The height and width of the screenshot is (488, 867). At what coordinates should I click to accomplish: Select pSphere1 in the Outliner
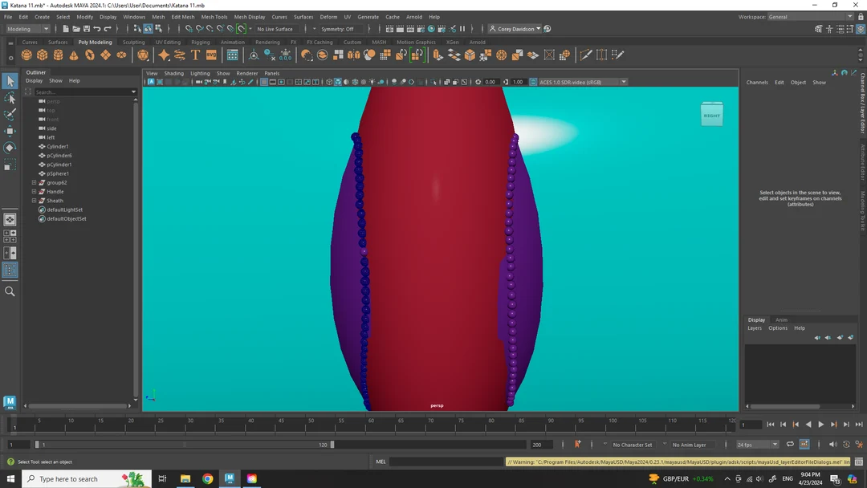coord(56,173)
